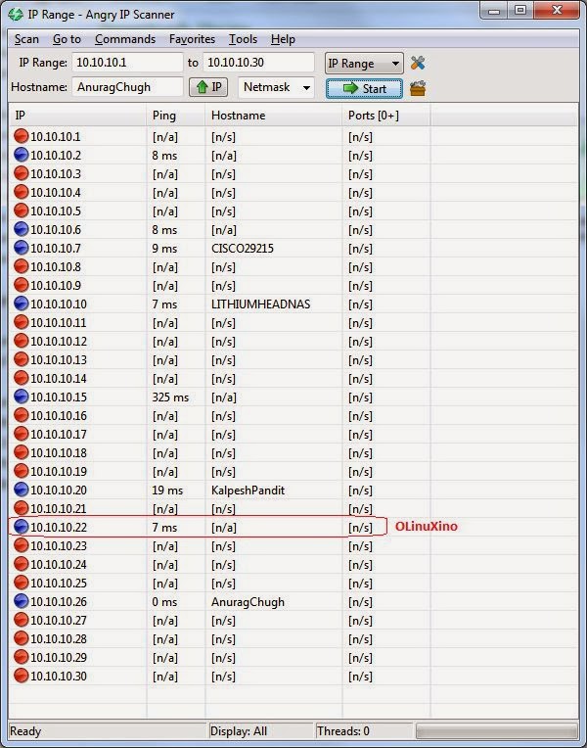
Task: Select row 10.10.10.12
Action: [293, 341]
